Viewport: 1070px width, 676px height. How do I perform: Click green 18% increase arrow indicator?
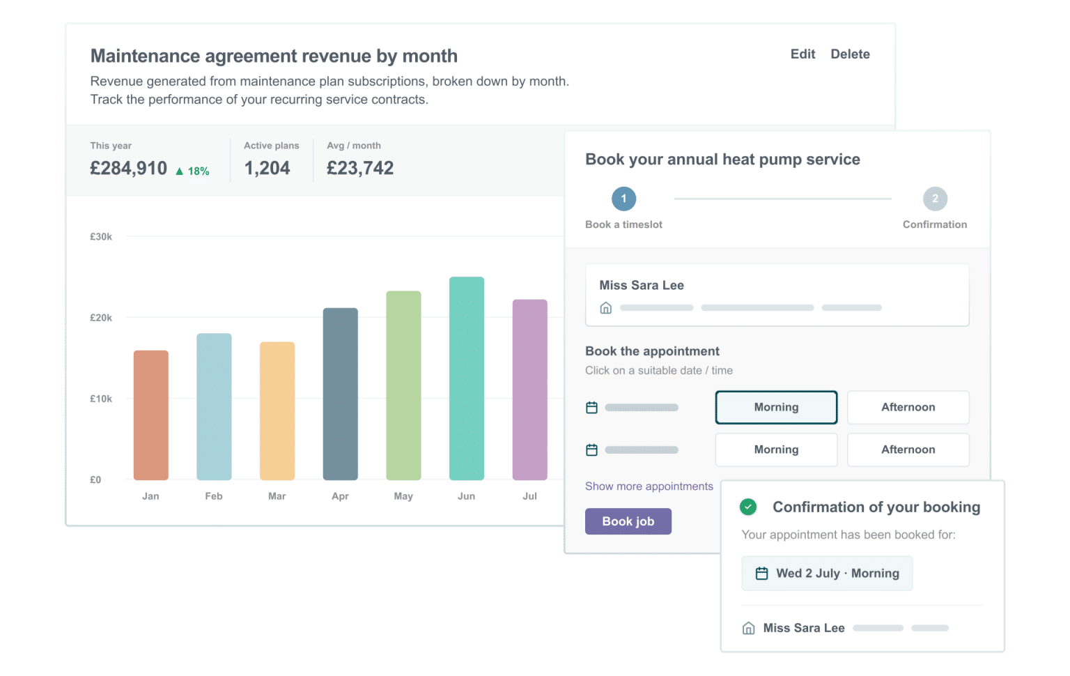pos(180,171)
